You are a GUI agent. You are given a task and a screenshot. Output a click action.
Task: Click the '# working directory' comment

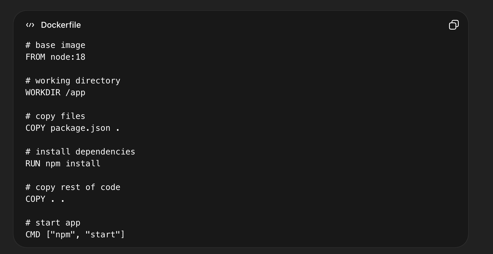click(73, 81)
